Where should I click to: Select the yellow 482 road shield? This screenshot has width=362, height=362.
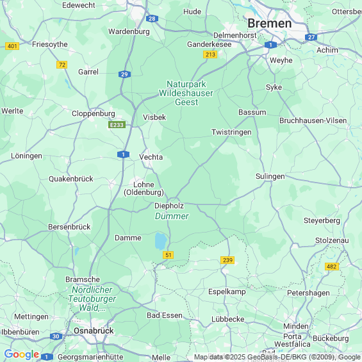[x=332, y=267]
